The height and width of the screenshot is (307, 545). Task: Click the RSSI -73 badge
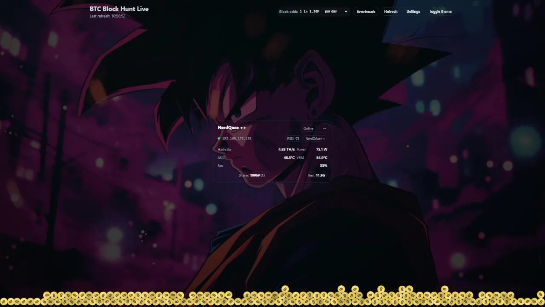(293, 139)
